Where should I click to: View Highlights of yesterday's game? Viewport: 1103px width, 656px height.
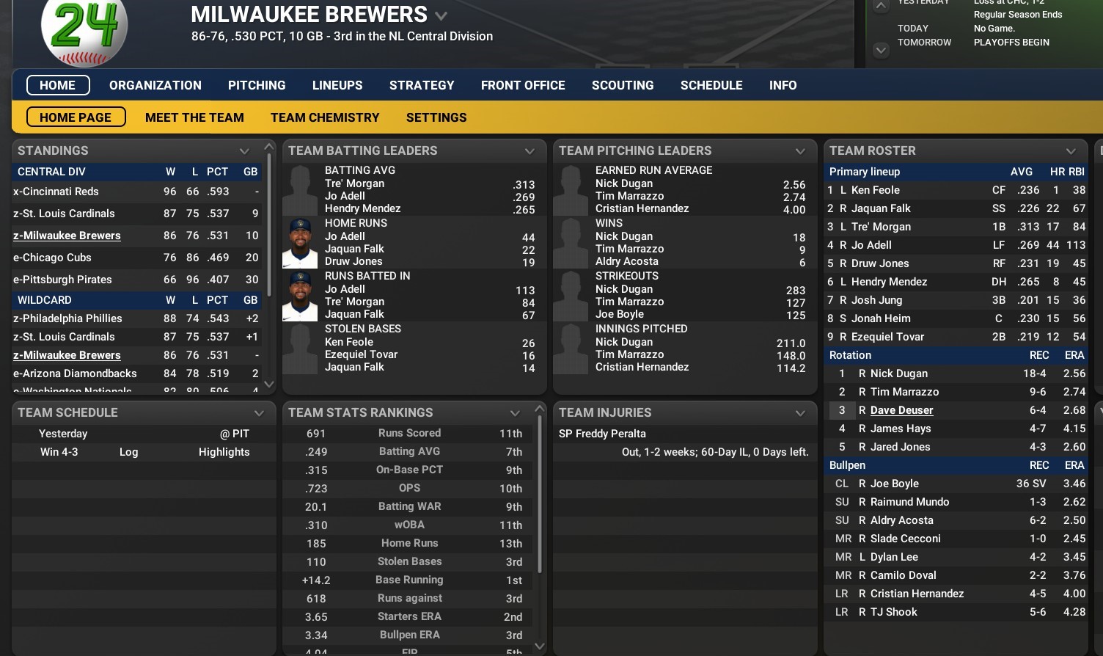point(224,452)
